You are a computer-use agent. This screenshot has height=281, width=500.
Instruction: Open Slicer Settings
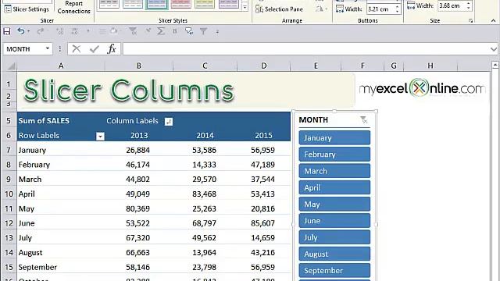[27, 9]
